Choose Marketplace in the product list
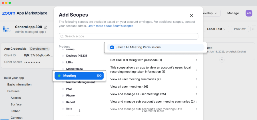 click(x=75, y=69)
